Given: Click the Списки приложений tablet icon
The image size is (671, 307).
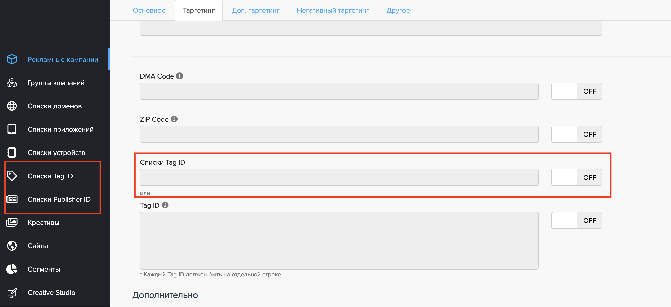Looking at the screenshot, I should tap(12, 129).
